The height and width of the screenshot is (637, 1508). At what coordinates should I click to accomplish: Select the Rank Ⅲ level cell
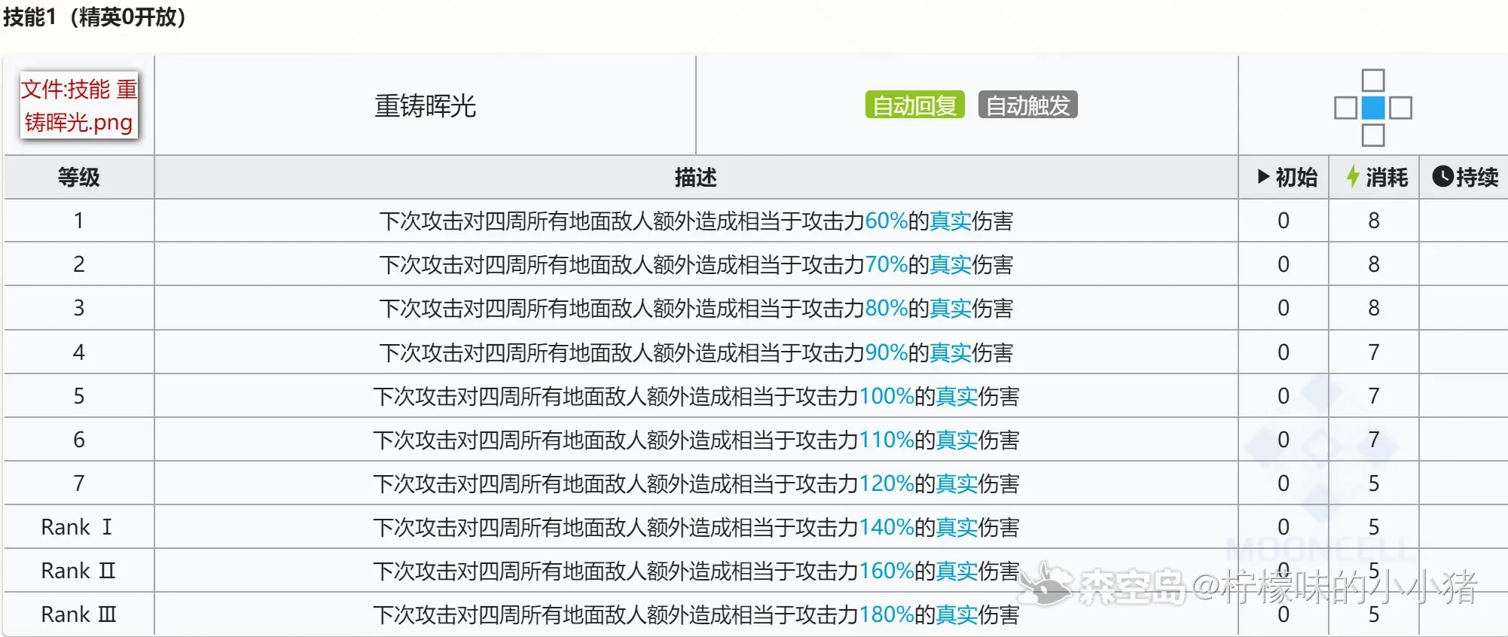[x=79, y=614]
